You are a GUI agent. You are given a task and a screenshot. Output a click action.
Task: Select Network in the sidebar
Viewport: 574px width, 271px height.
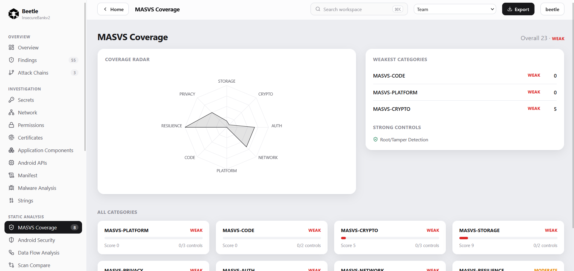coord(43,112)
